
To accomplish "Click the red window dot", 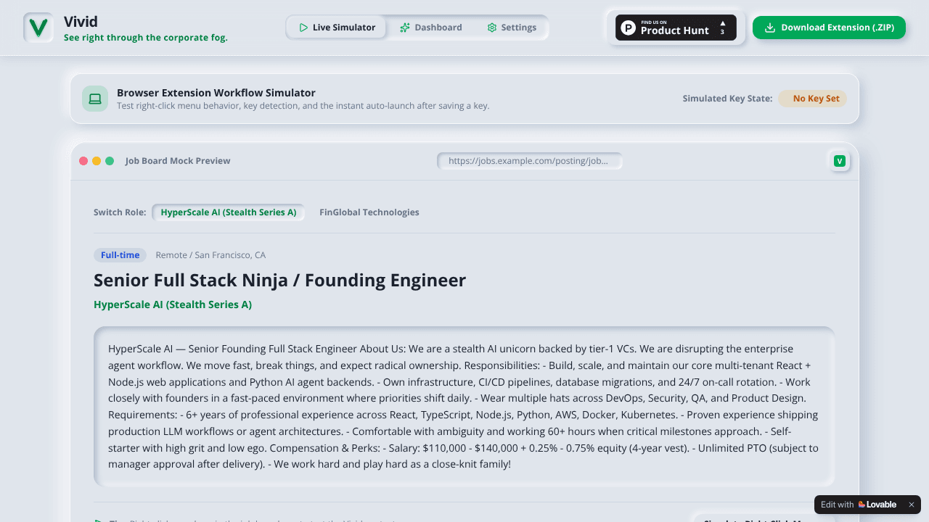I will tap(83, 161).
